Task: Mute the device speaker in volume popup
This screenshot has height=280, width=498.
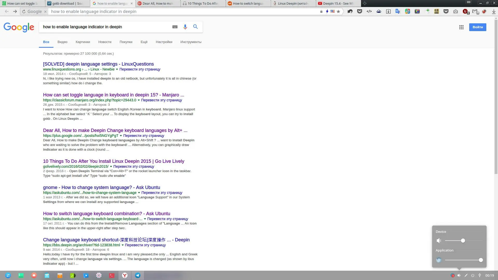Action: click(x=439, y=241)
